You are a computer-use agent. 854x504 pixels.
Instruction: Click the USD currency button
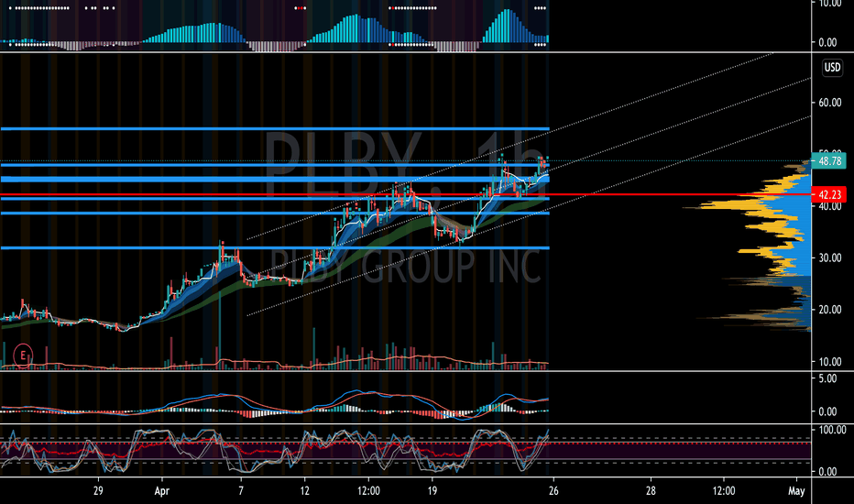coord(832,68)
